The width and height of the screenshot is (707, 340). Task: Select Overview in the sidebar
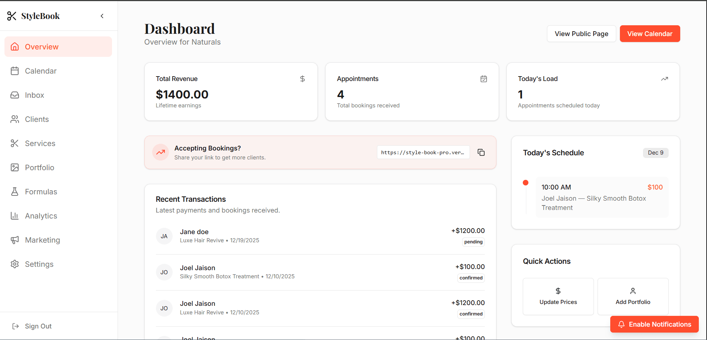pos(41,46)
